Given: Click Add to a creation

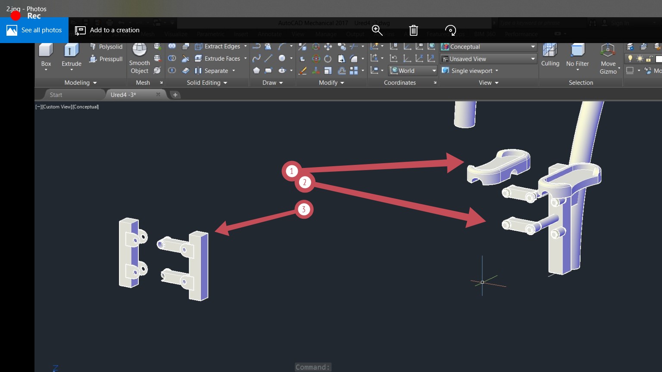Looking at the screenshot, I should (107, 30).
